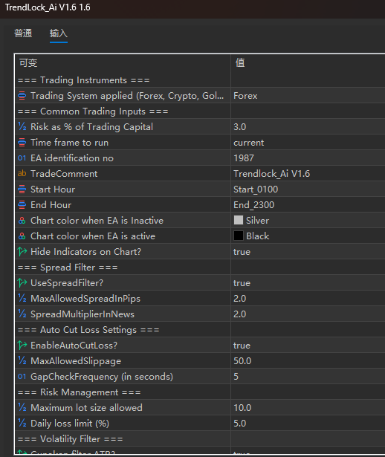Click the boolean arrow icon beside UseSpreadFilter?
This screenshot has width=385, height=457.
click(x=22, y=282)
